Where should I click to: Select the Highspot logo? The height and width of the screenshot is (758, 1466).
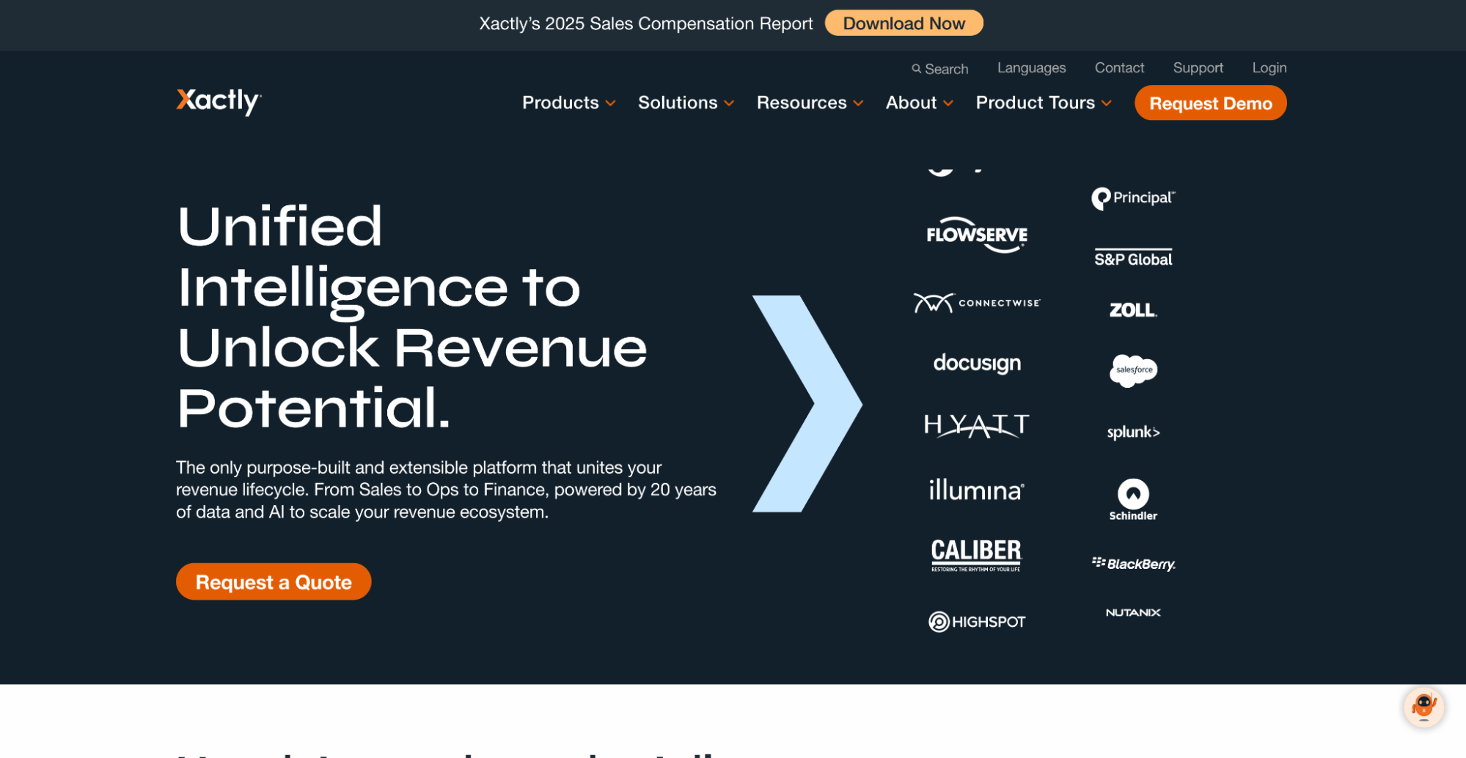click(977, 620)
